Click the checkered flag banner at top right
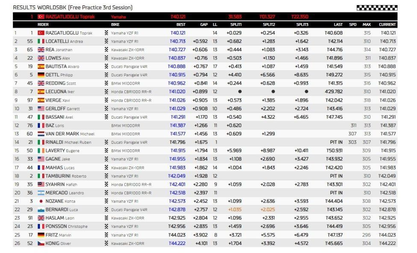This screenshot has width=417, height=253. (377, 8)
